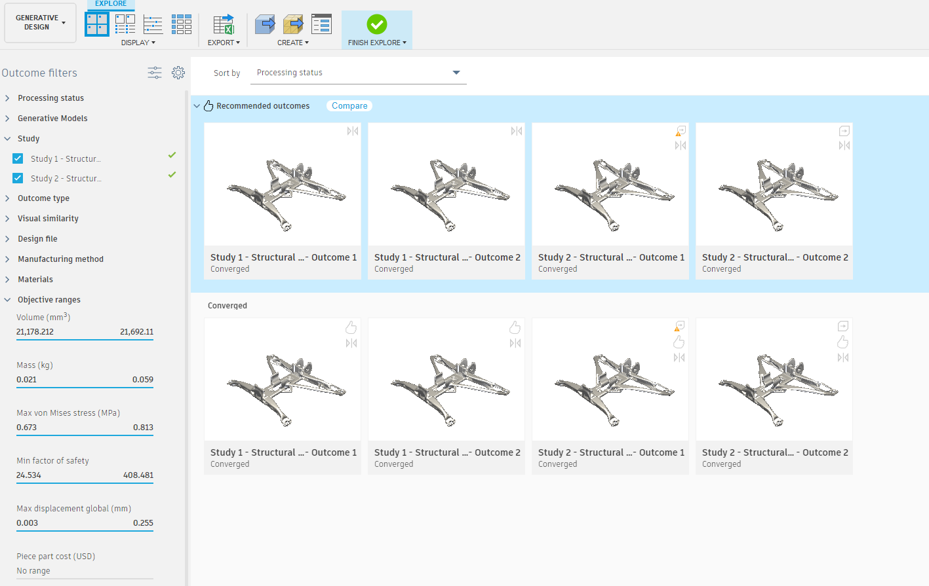The height and width of the screenshot is (586, 929).
Task: Open the table display view icon
Action: coord(181,24)
